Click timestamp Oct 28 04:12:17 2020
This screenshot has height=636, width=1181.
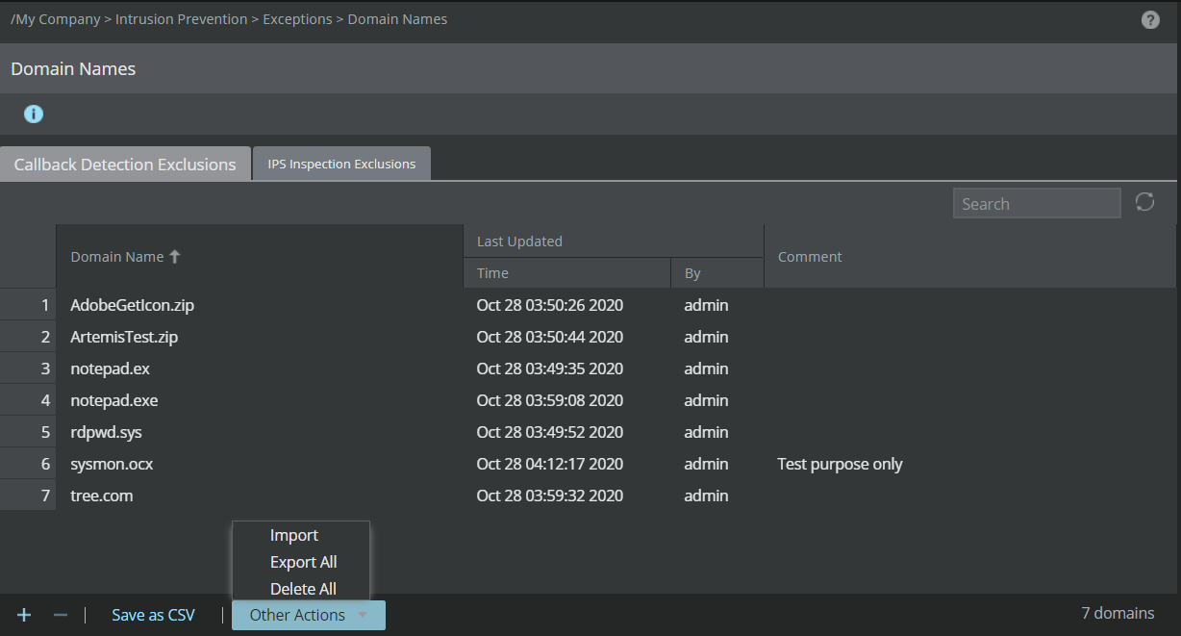coord(550,464)
